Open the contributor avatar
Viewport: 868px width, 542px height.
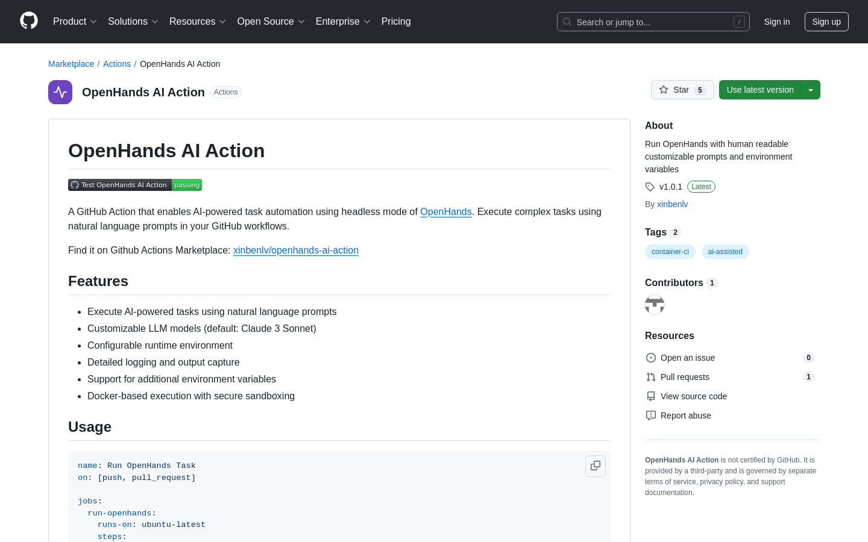tap(655, 305)
